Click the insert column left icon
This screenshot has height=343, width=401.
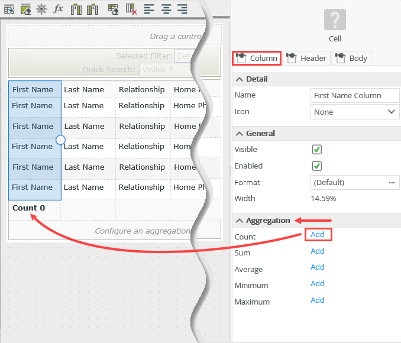point(76,9)
